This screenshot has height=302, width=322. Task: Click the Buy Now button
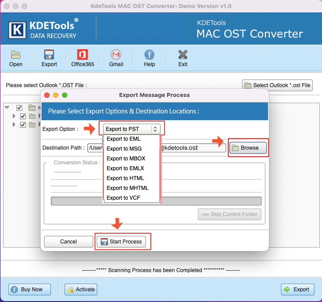(29, 289)
